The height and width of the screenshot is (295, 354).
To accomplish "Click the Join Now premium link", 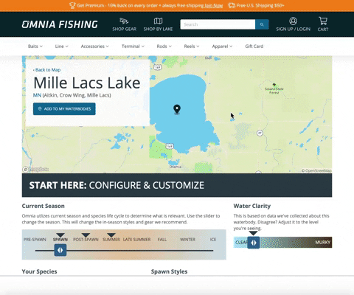I will [214, 5].
